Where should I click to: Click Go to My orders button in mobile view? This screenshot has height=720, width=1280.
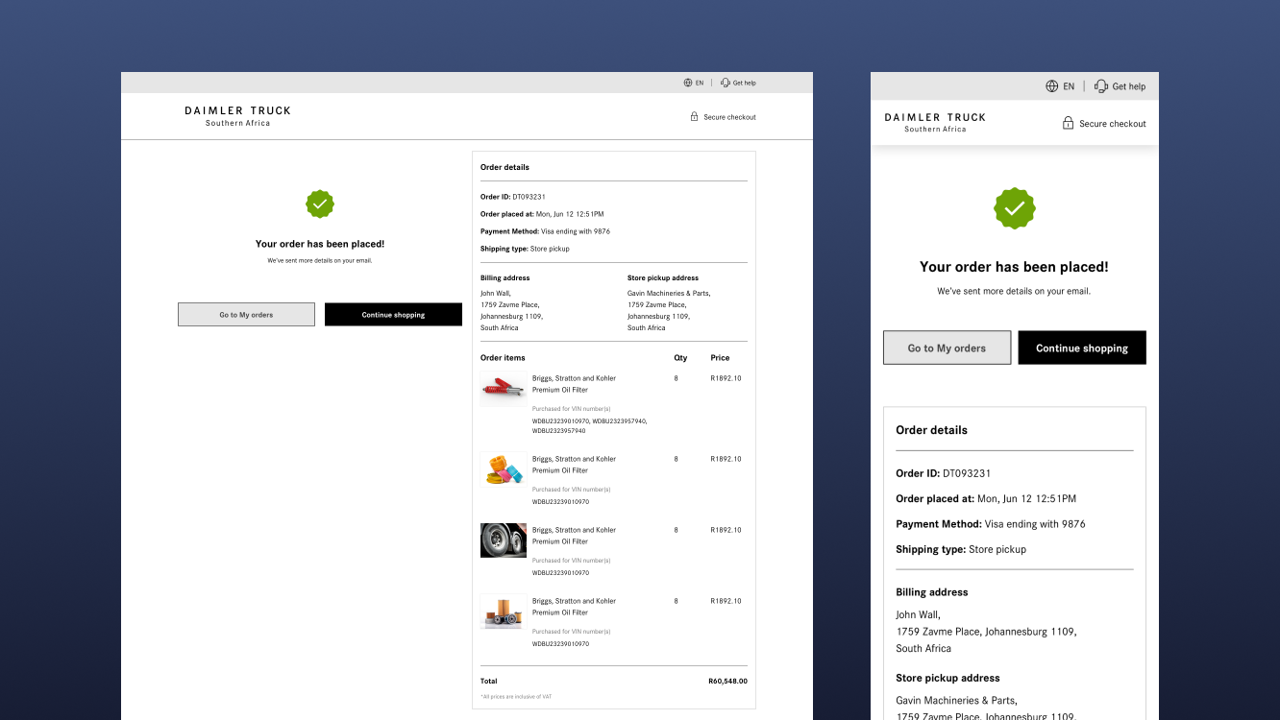point(947,348)
